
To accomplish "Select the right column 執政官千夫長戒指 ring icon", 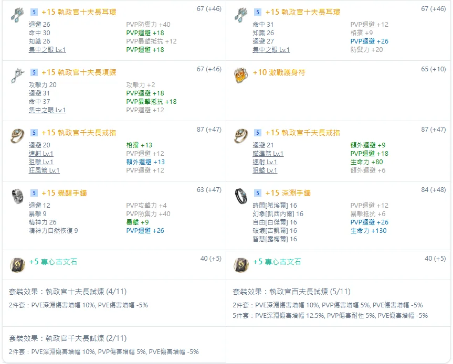I will coord(241,136).
